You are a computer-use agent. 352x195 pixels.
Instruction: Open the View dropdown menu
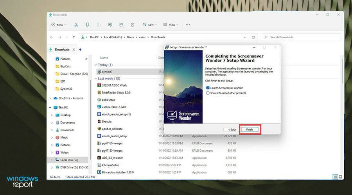coord(171,25)
